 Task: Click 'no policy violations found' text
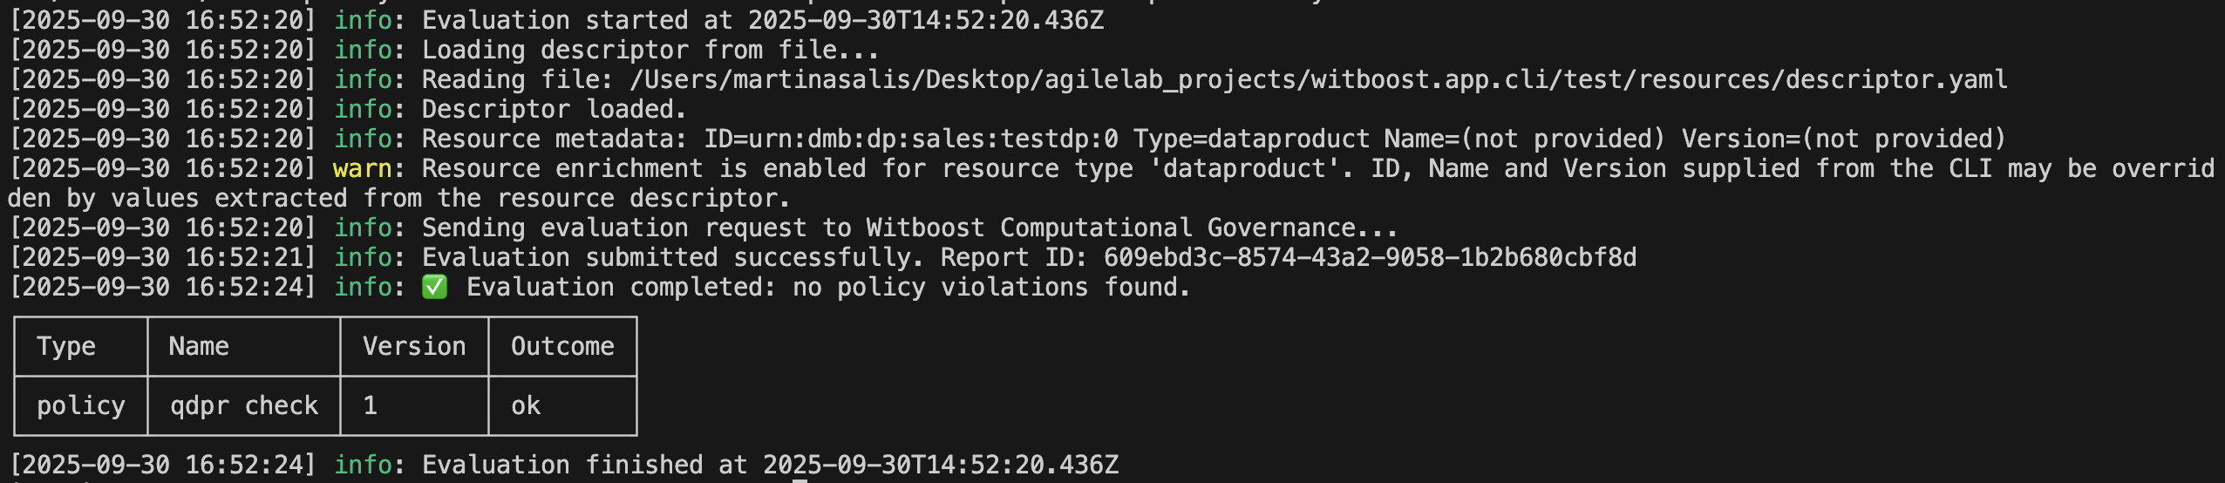[991, 287]
